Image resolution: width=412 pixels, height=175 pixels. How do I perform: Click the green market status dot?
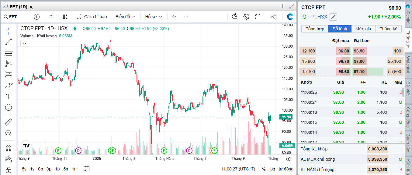[74, 29]
